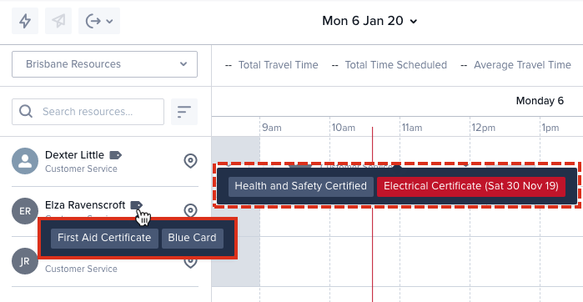The width and height of the screenshot is (583, 302).
Task: Click the lightning bolt optimize icon
Action: [x=25, y=21]
